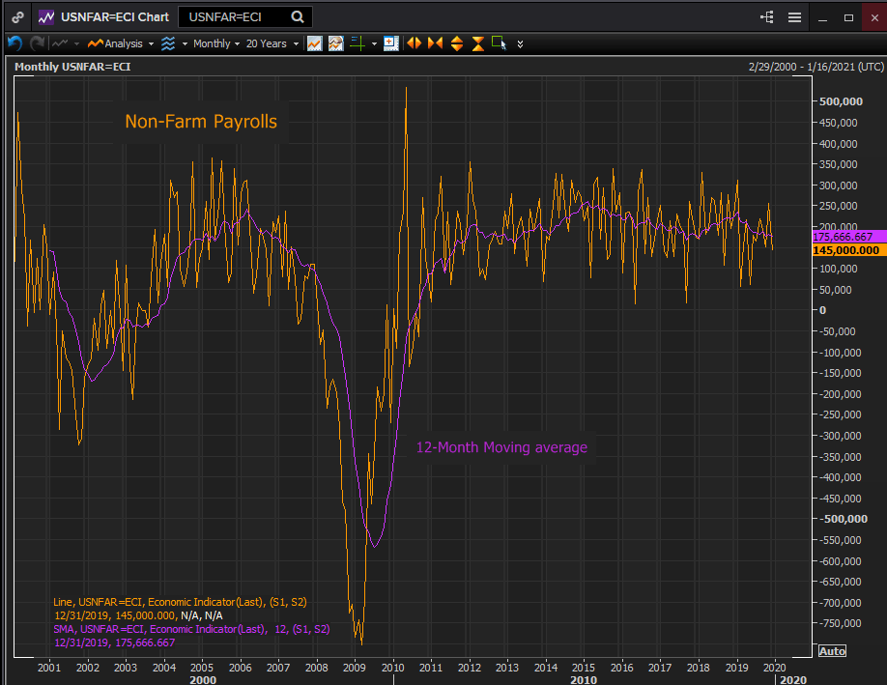Click the link chain icon

tap(17, 17)
